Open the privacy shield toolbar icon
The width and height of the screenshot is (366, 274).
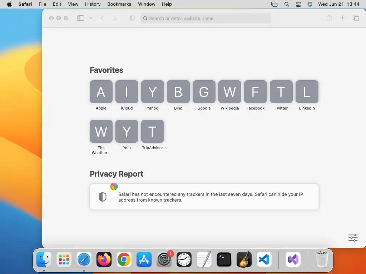[132, 18]
